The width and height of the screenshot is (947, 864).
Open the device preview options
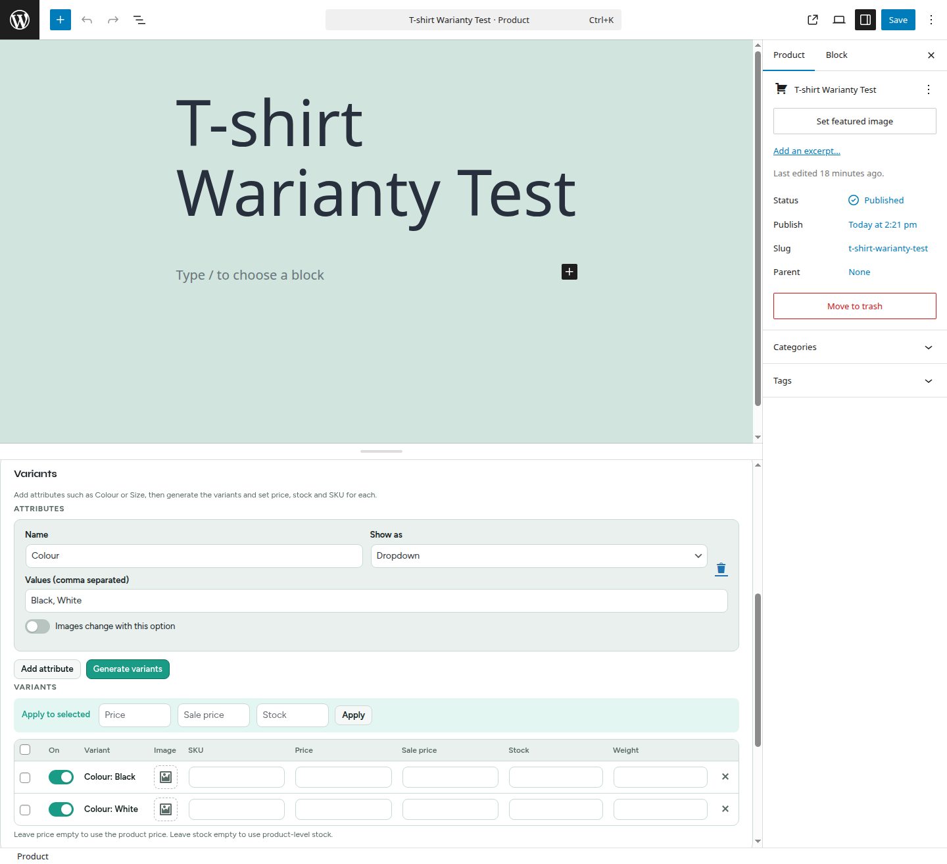839,20
